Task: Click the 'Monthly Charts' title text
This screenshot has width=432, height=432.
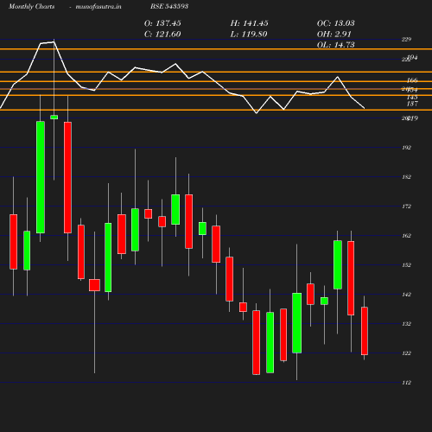Action: click(32, 6)
